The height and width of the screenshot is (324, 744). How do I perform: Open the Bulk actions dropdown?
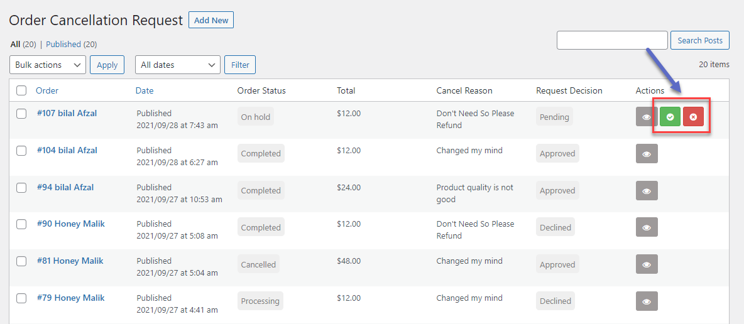coord(48,65)
